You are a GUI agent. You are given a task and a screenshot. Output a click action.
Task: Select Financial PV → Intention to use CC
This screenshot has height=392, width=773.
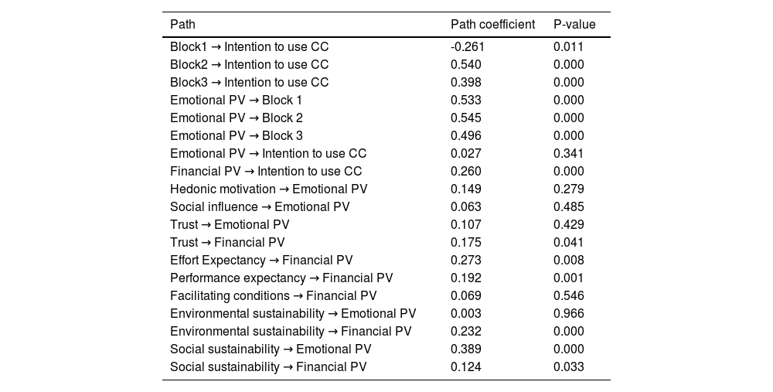point(266,171)
